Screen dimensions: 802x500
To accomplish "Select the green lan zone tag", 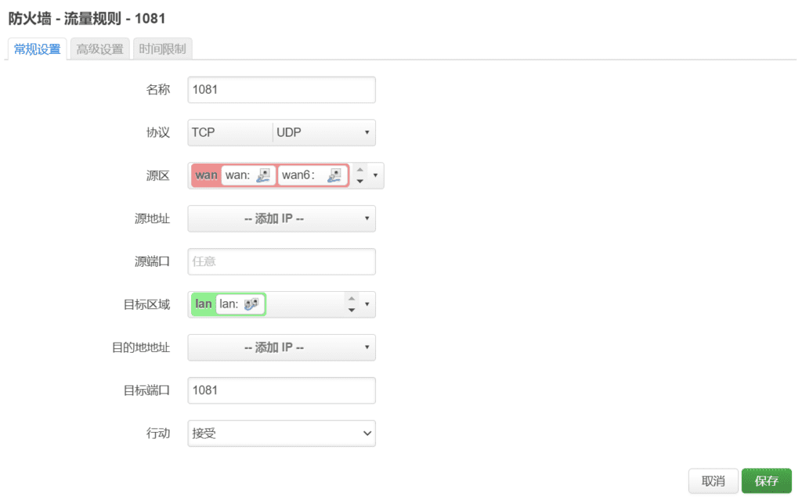I will pyautogui.click(x=202, y=304).
